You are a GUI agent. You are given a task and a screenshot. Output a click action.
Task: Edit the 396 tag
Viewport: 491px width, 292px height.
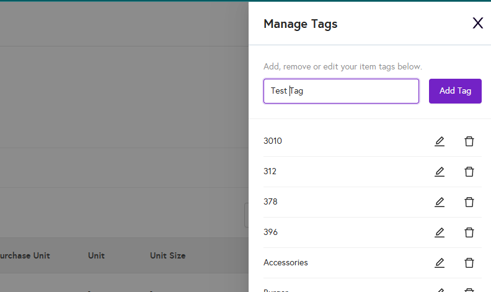click(x=440, y=232)
